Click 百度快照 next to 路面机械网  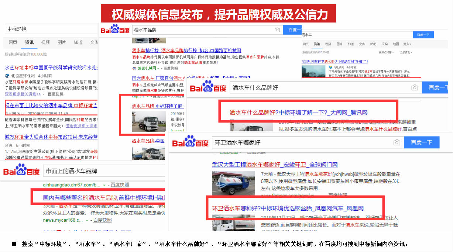click(x=170, y=68)
